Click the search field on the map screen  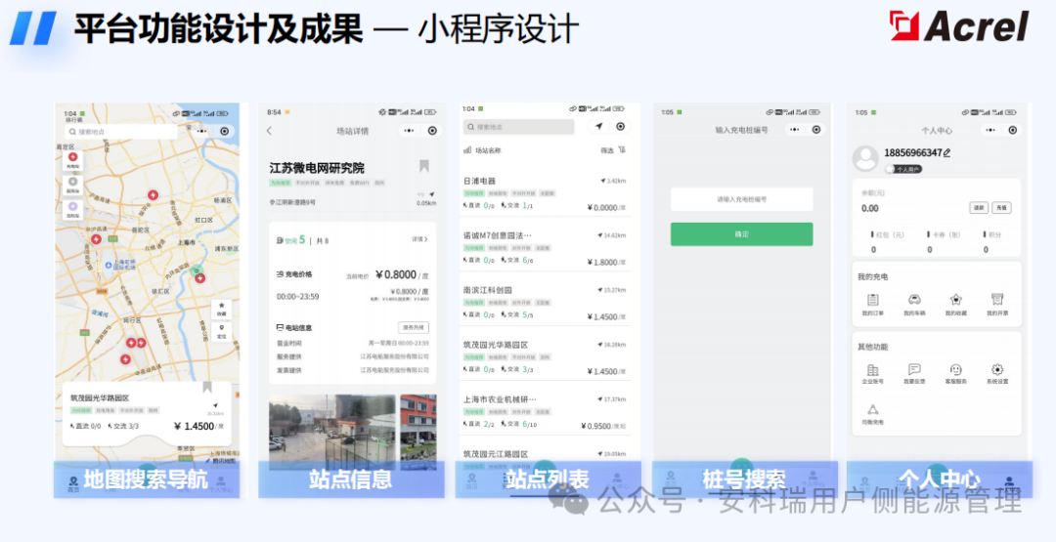pos(120,132)
